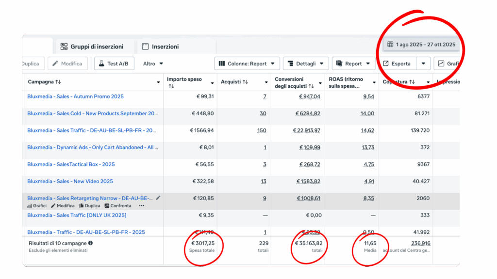Open the Report dropdown in the toolbar

[x=353, y=63]
